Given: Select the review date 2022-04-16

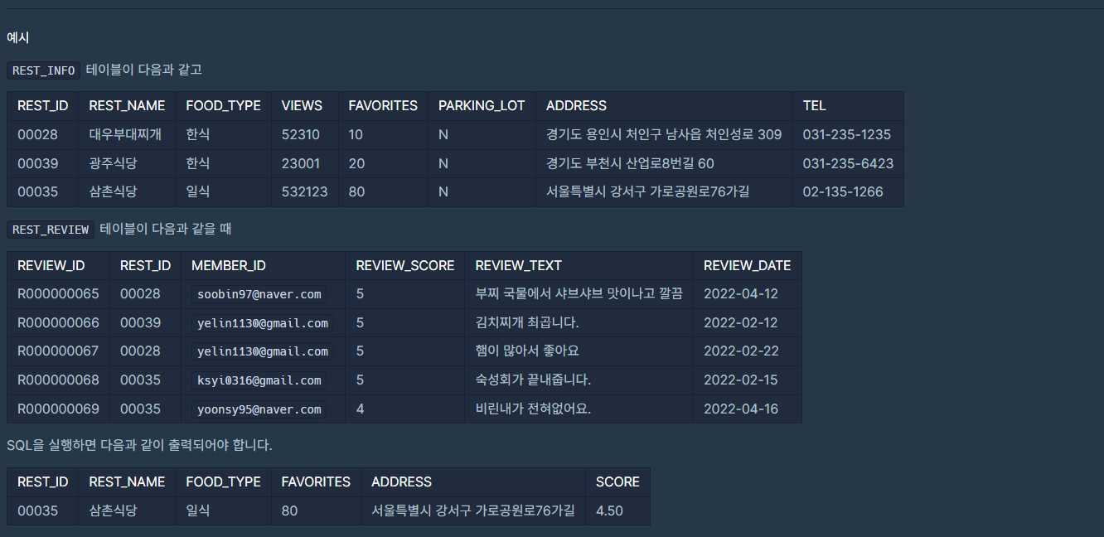Looking at the screenshot, I should point(741,409).
